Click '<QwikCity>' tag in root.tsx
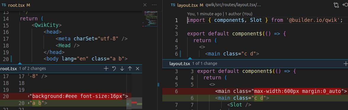This screenshot has width=348, height=110. 46,25
